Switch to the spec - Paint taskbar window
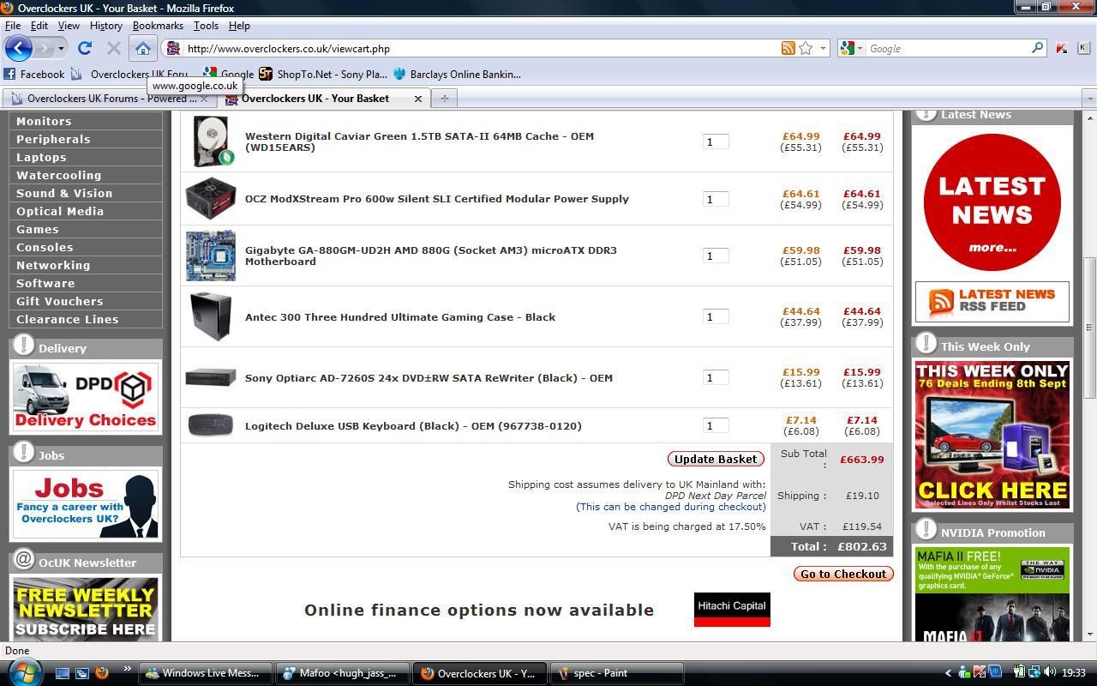1097x686 pixels. pos(616,673)
